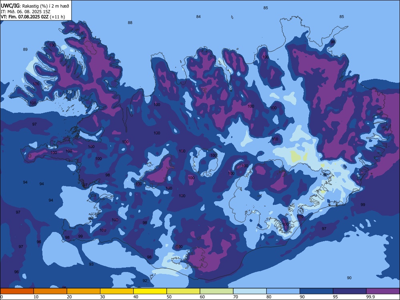
Task: Click the very light blue 70–80 legend swatch
Action: (x=250, y=291)
